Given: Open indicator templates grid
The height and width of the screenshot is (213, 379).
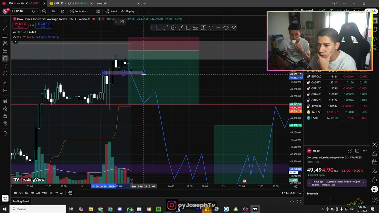Looking at the screenshot, I should coord(98,11).
